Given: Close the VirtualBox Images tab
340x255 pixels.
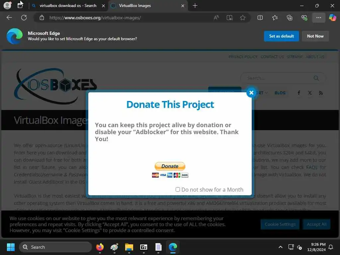Looking at the screenshot, I should click(x=183, y=6).
